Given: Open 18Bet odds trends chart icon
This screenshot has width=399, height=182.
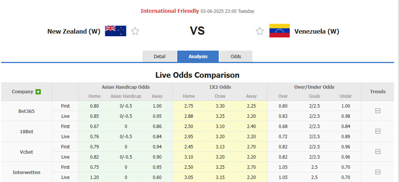Looking at the screenshot, I should click(377, 131).
